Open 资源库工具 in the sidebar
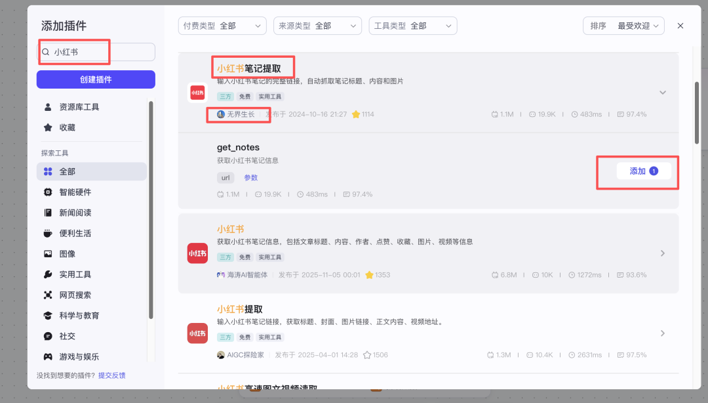 click(92, 107)
